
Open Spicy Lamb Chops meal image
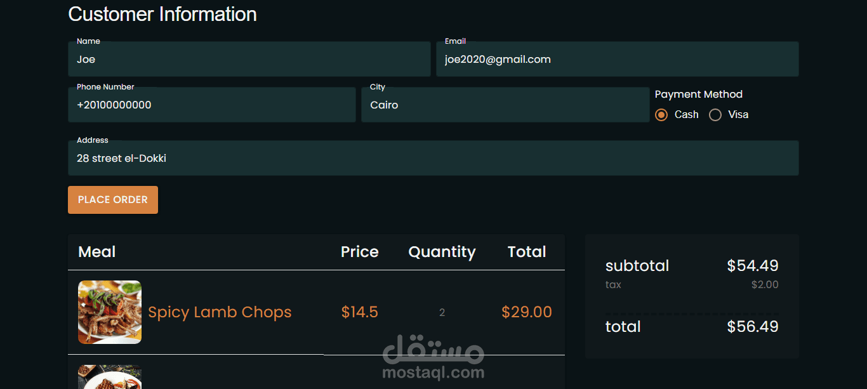tap(110, 312)
